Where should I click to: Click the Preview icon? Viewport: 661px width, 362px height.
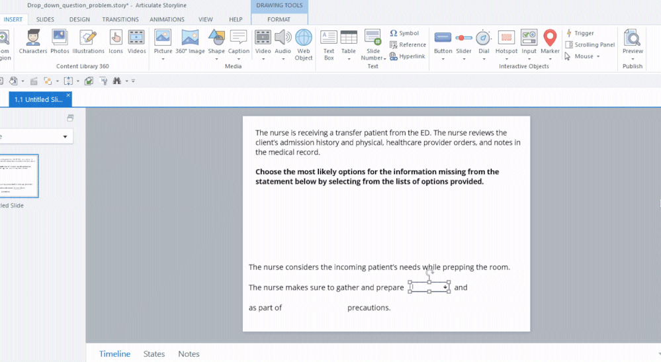[x=633, y=38]
